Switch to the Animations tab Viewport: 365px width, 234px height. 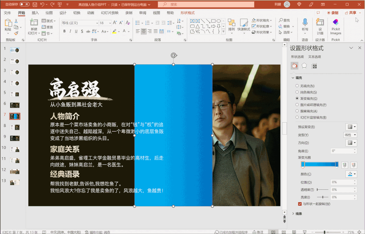pos(91,13)
